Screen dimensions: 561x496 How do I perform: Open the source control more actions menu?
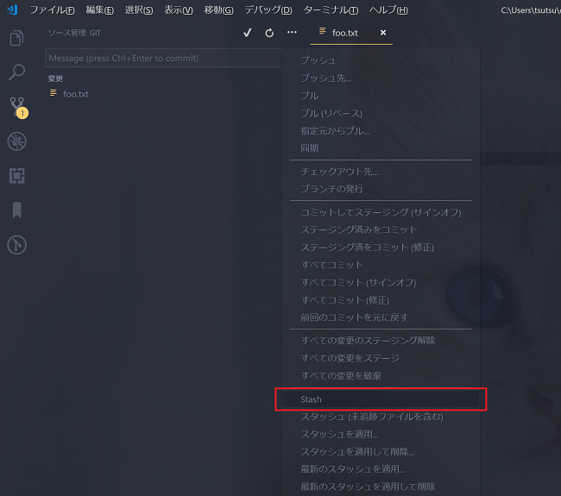click(292, 33)
